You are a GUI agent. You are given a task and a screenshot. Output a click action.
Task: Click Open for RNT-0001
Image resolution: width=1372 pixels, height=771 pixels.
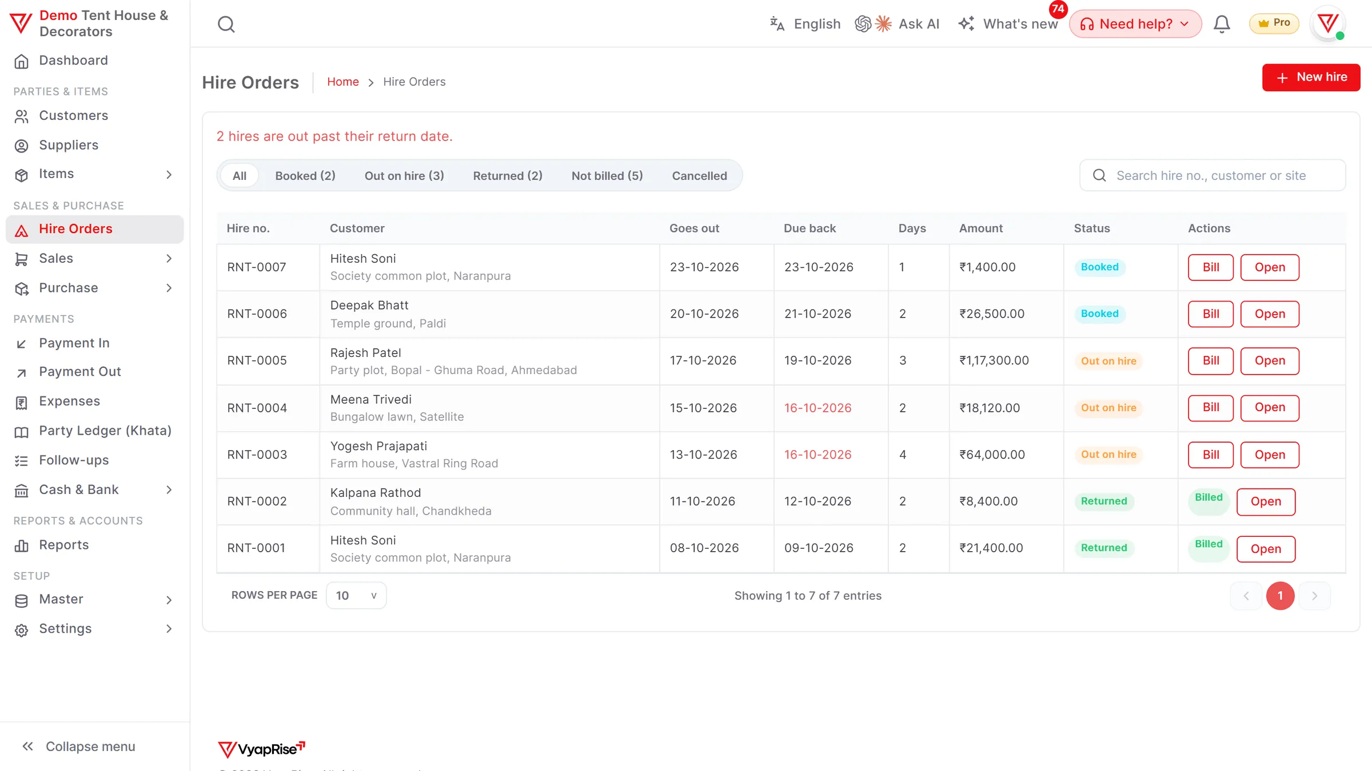1266,549
